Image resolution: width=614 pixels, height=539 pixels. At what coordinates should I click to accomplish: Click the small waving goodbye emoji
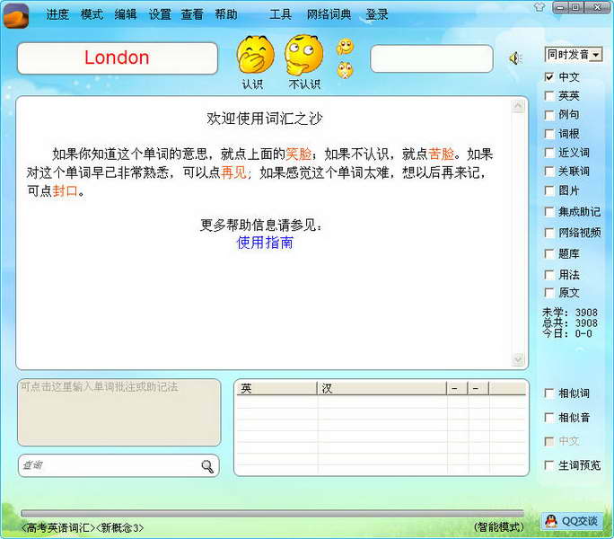345,47
